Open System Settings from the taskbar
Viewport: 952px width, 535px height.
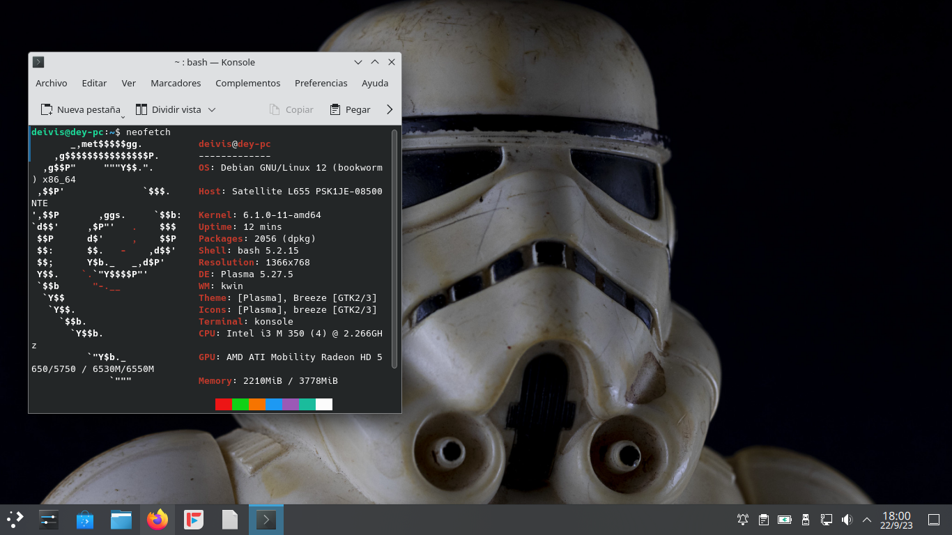tap(49, 520)
